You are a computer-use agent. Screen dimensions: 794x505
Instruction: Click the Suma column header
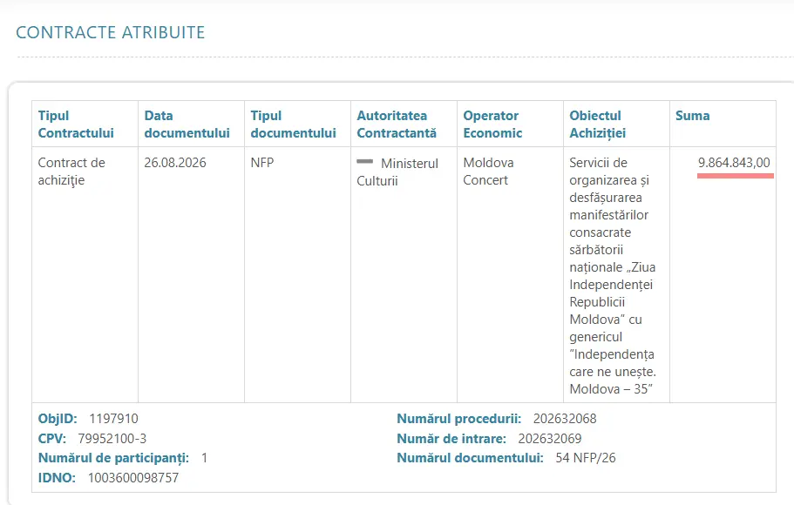point(692,116)
